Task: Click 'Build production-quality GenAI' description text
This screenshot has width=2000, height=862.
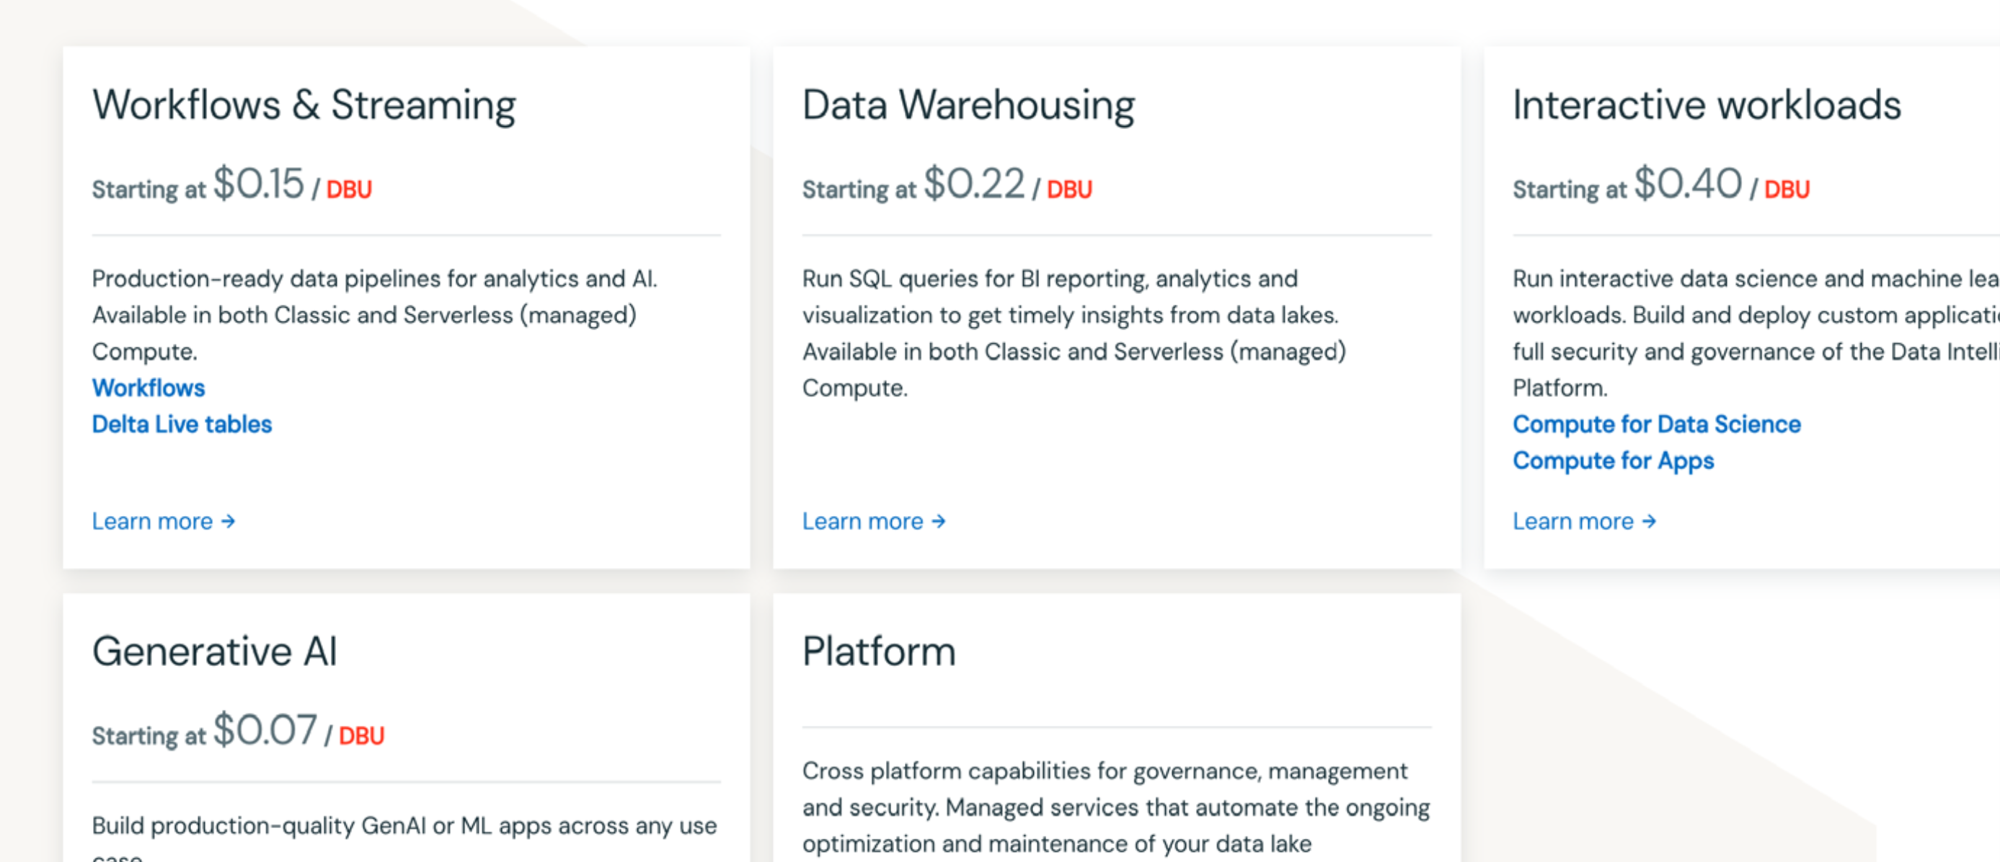Action: [404, 838]
